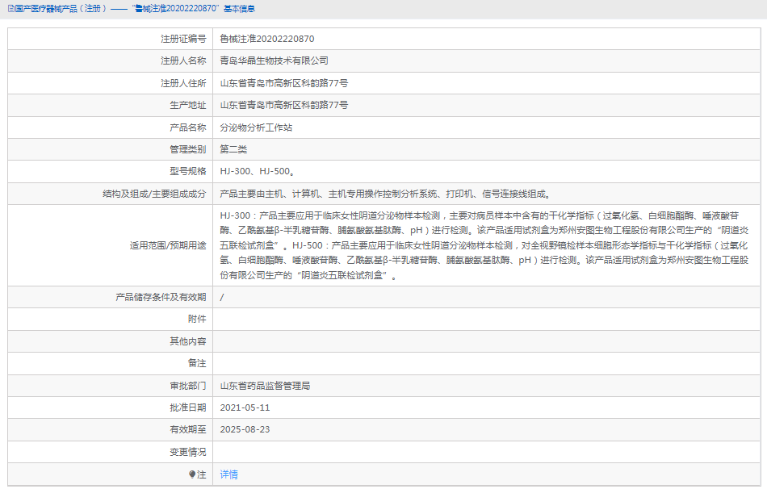Select approving department 山东省药品监督管理局
This screenshot has height=489, width=767.
coord(265,386)
